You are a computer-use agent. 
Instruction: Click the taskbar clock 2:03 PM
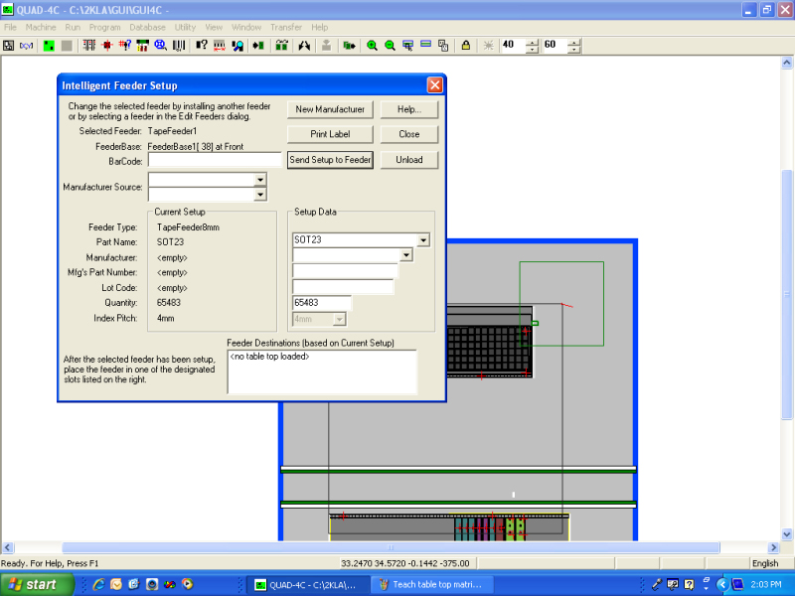point(765,584)
